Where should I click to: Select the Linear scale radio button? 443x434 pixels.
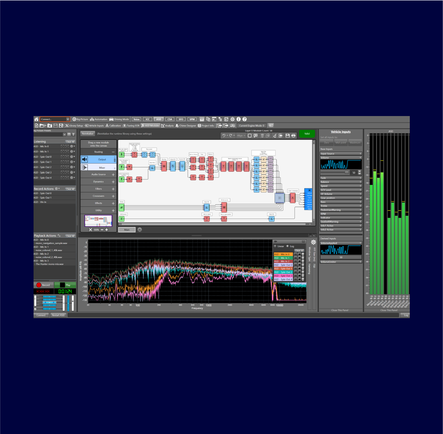(x=275, y=246)
